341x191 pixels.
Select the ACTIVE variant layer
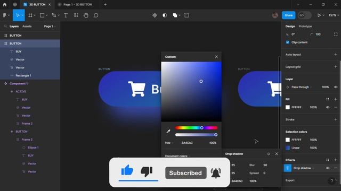tap(21, 92)
